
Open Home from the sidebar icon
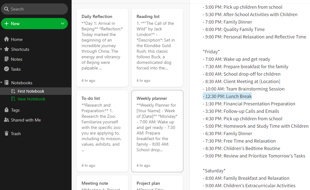pyautogui.click(x=7, y=39)
